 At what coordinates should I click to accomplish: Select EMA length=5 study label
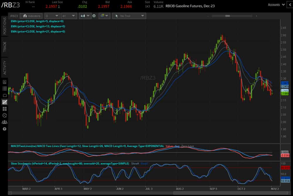(37, 21)
